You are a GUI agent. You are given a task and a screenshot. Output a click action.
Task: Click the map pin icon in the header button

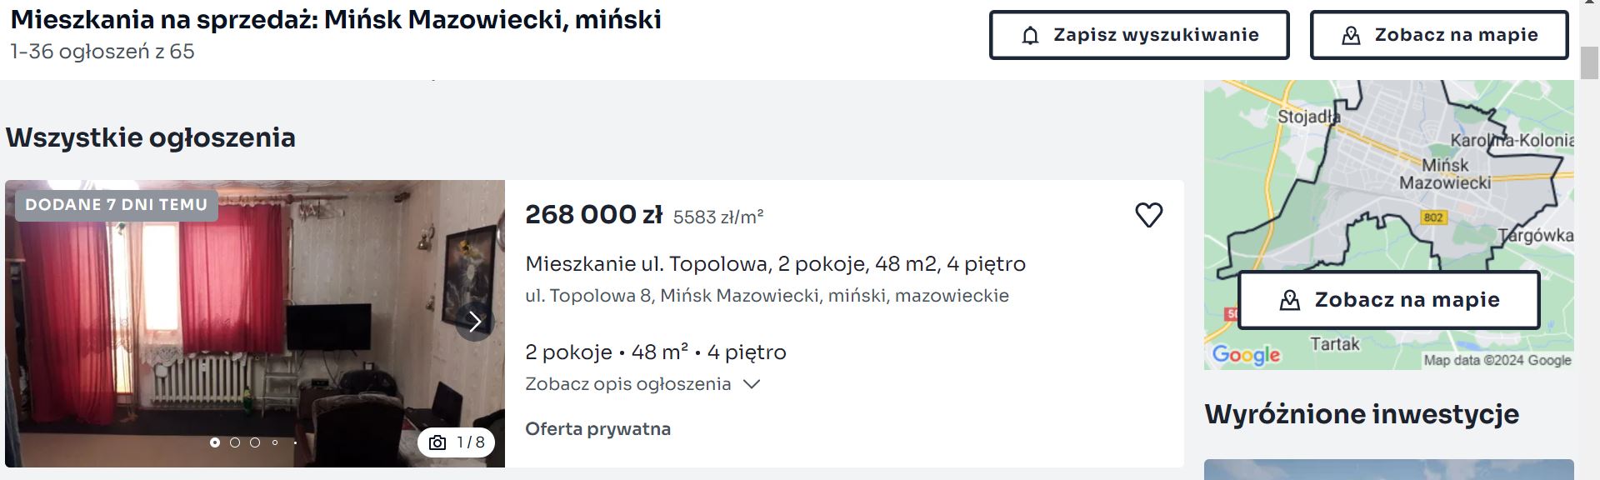[x=1351, y=36]
